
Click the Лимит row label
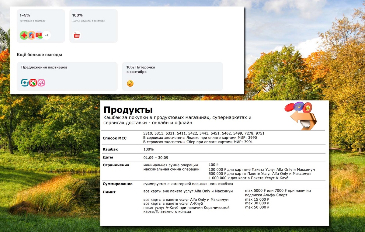109,192
